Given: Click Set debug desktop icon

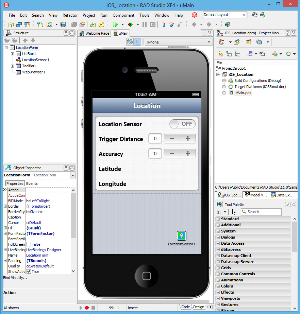Looking at the screenshot, I should [x=263, y=15].
